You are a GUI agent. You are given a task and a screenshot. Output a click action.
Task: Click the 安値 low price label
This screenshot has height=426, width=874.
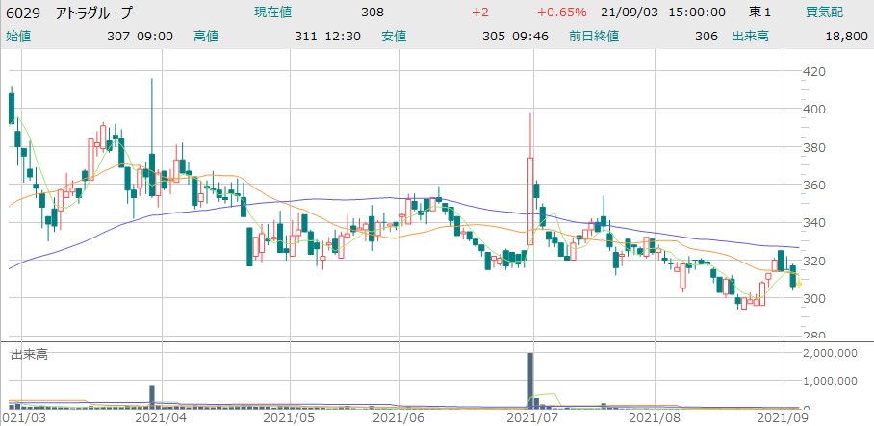coord(394,36)
